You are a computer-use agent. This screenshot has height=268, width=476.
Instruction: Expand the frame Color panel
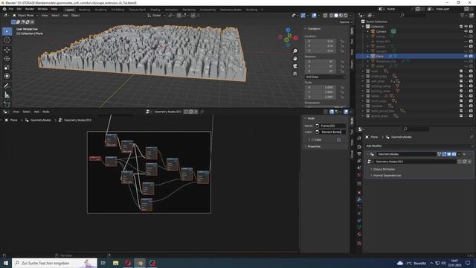[318, 140]
